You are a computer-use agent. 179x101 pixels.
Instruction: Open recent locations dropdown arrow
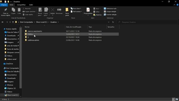(x=10, y=22)
